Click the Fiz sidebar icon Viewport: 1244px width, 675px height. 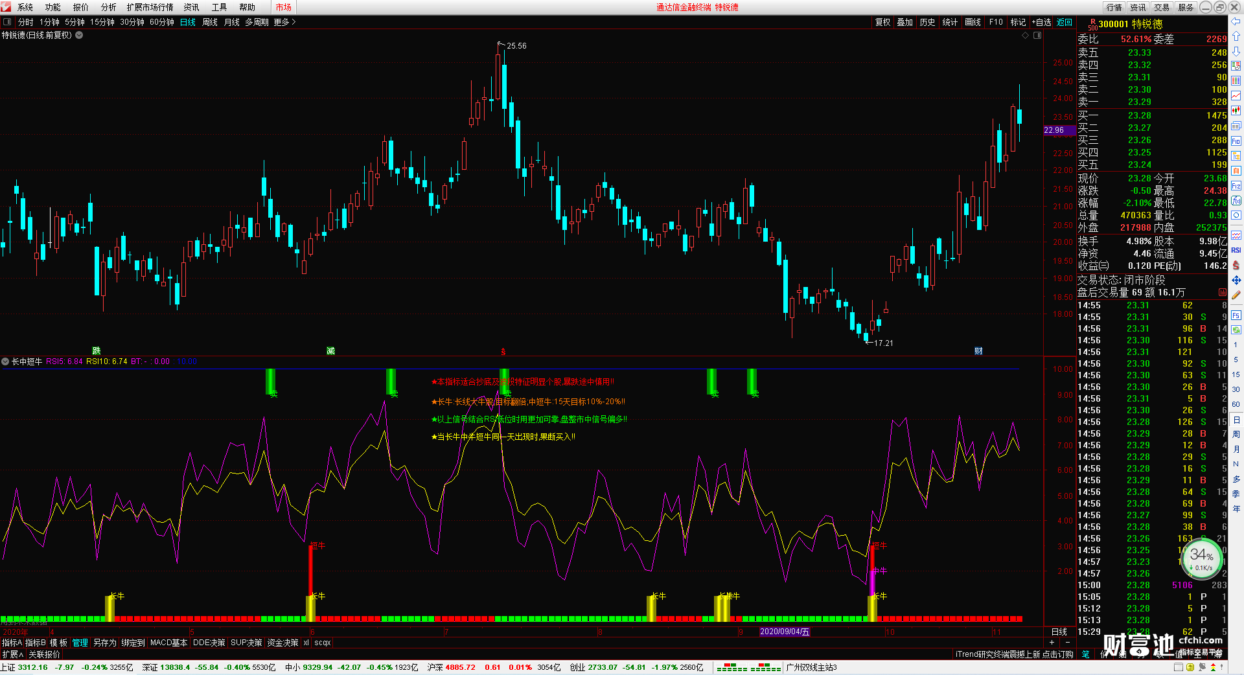[1236, 186]
